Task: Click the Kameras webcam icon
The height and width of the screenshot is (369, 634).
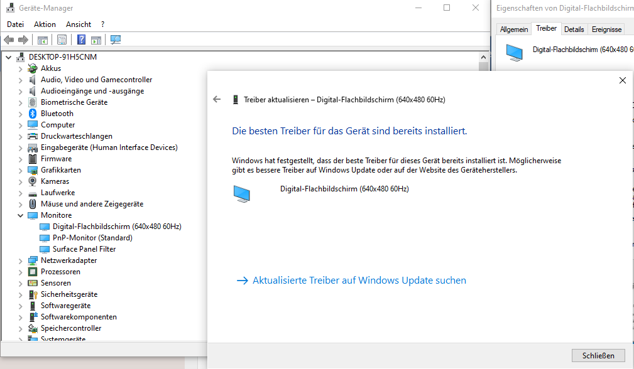Action: pyautogui.click(x=33, y=181)
